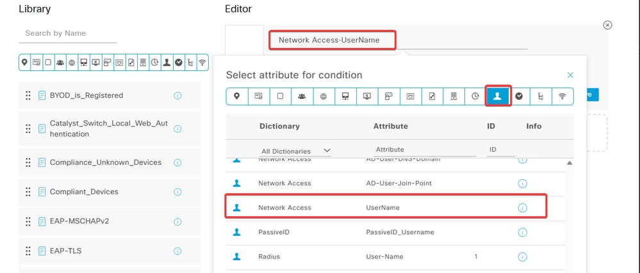Select Catalyst_Switch_Local_Web_Authentication condition

(x=110, y=129)
